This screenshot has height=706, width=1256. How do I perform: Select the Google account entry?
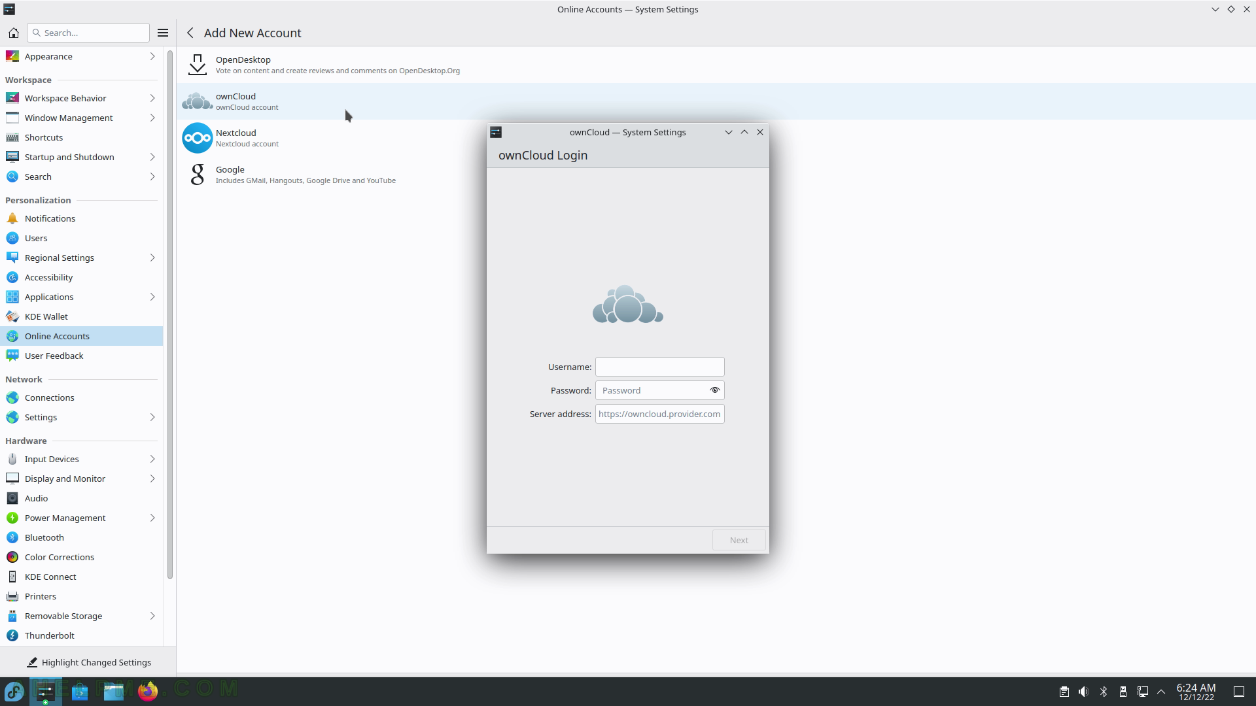716,175
